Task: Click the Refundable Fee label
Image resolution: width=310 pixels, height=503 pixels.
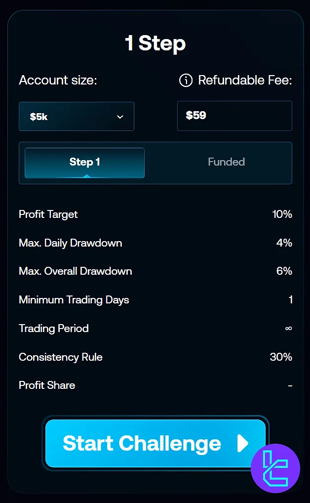Action: [x=245, y=80]
